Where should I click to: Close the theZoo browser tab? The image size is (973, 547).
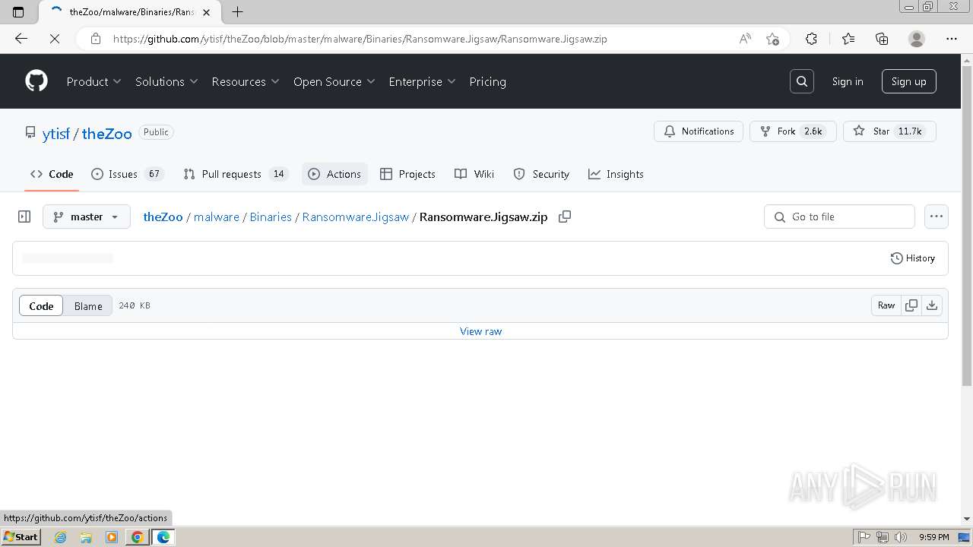(206, 12)
